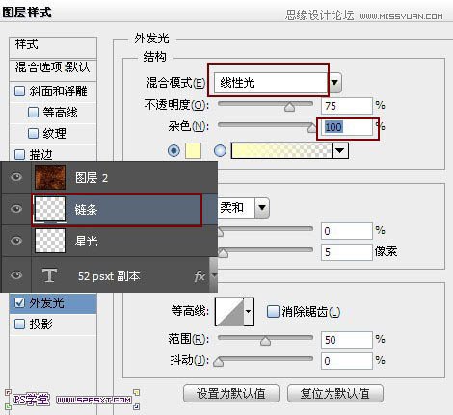Open the 混合模式 dropdown arrow
The image size is (453, 415).
pyautogui.click(x=334, y=83)
